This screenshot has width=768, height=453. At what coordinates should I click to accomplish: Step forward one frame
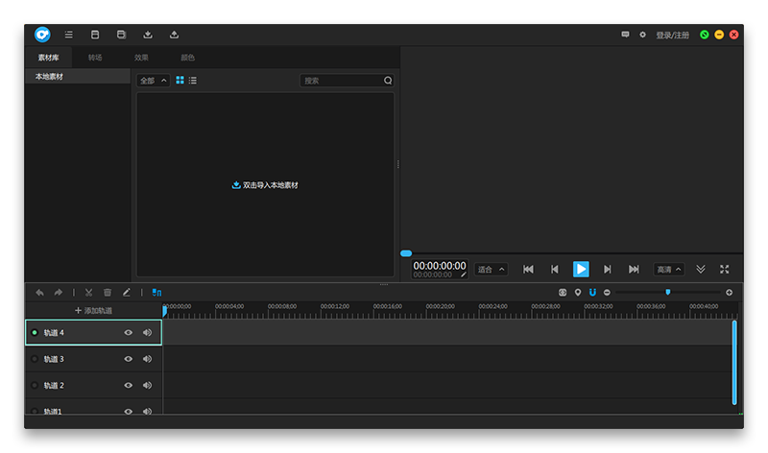point(608,270)
